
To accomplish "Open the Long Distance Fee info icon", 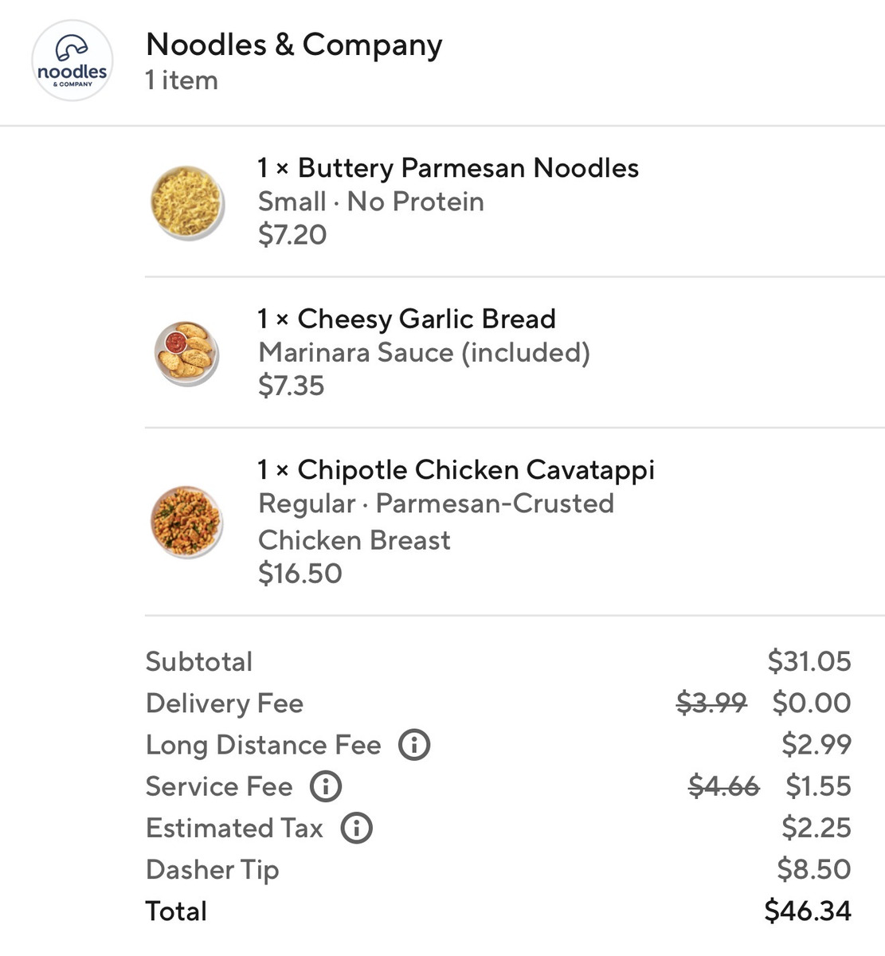I will coord(414,745).
